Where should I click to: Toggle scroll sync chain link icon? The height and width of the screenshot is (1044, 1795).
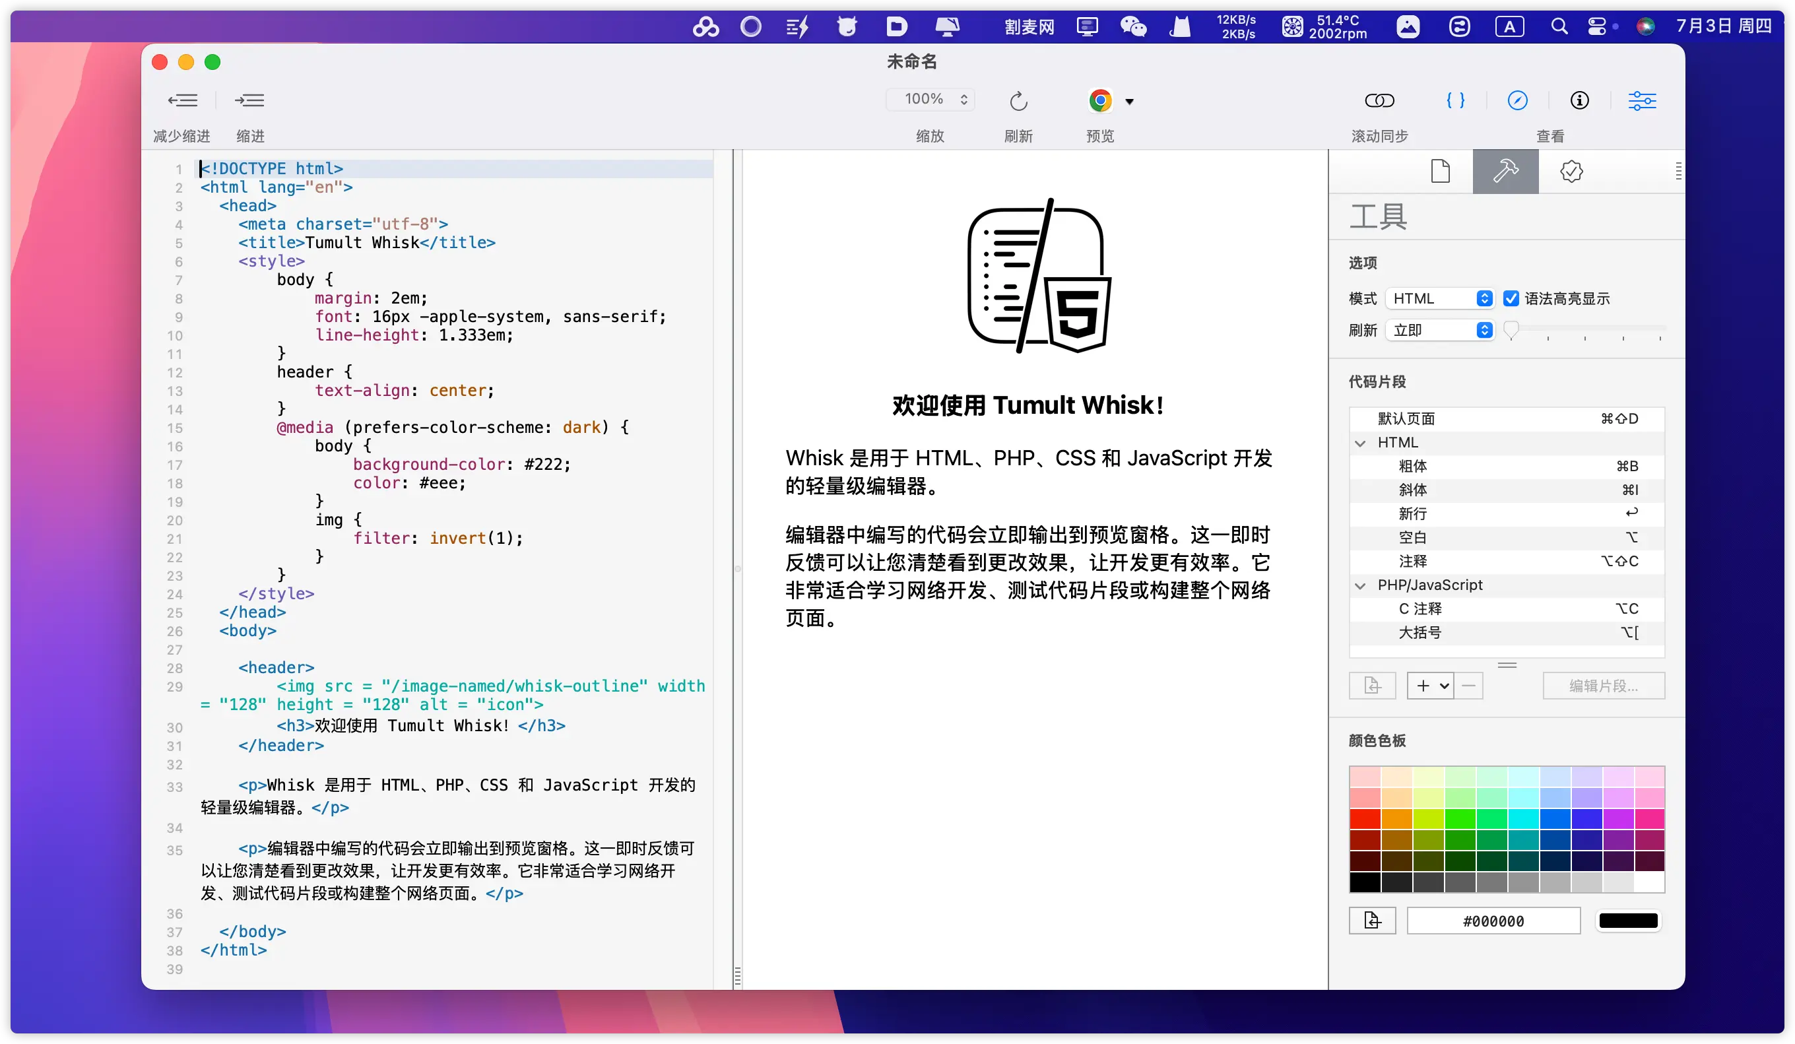pos(1379,100)
